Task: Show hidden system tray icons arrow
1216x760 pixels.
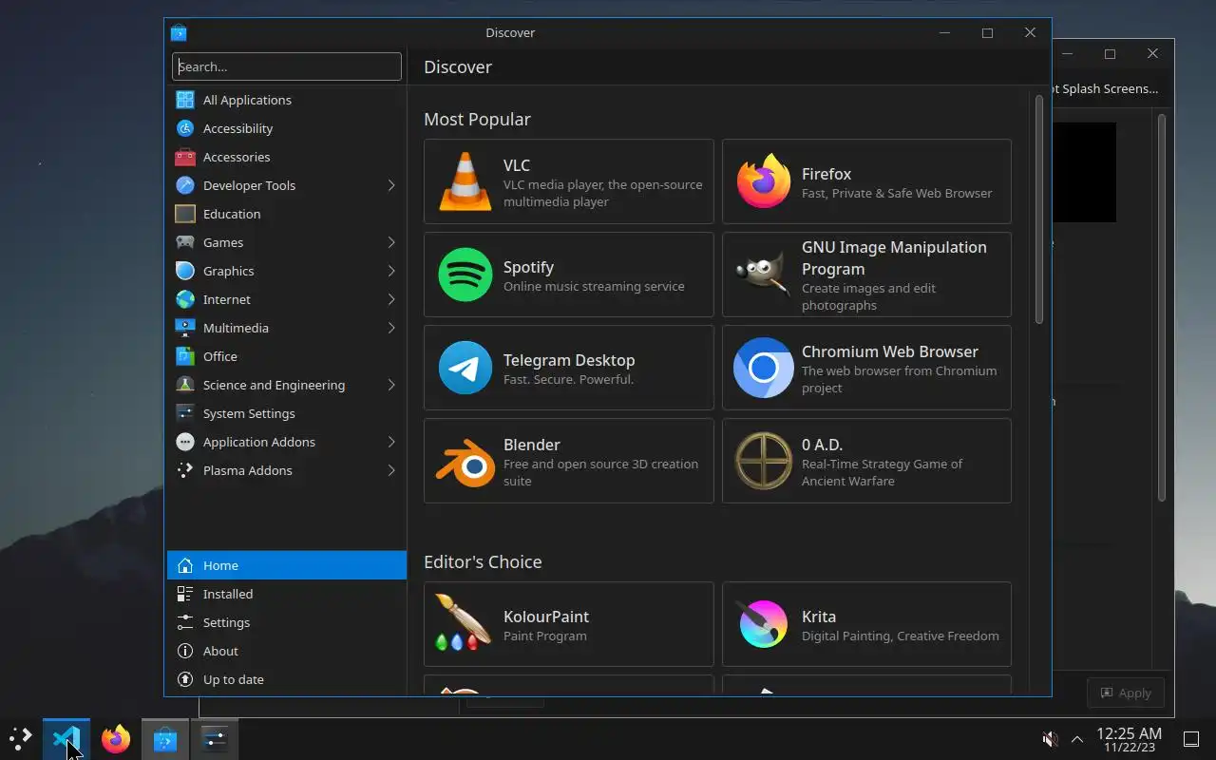Action: coord(1077,739)
